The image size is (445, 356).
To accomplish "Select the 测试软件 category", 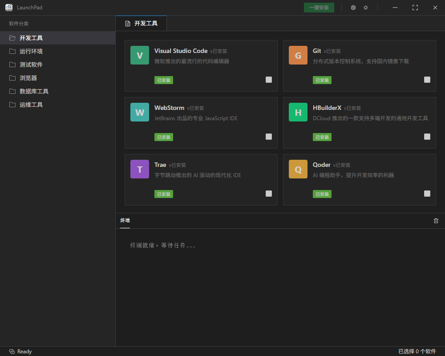I will coord(57,65).
